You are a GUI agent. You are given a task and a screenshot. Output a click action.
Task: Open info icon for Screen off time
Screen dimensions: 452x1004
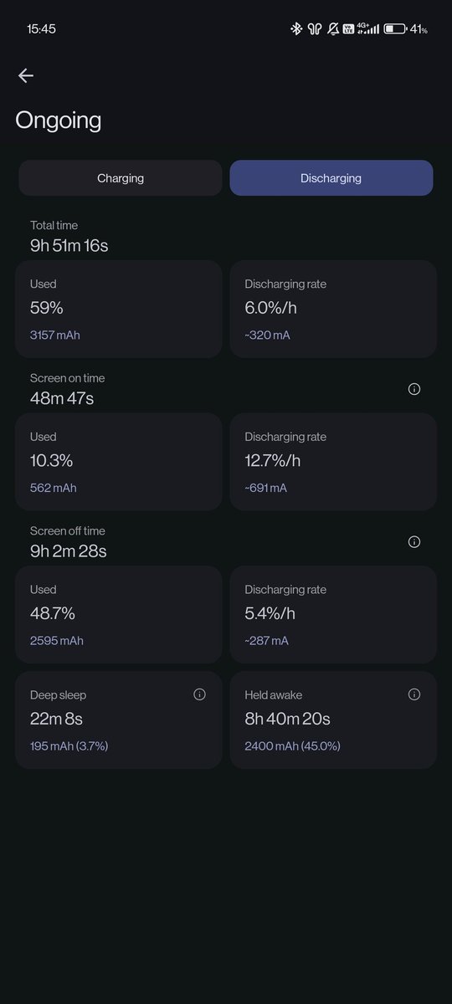point(413,541)
